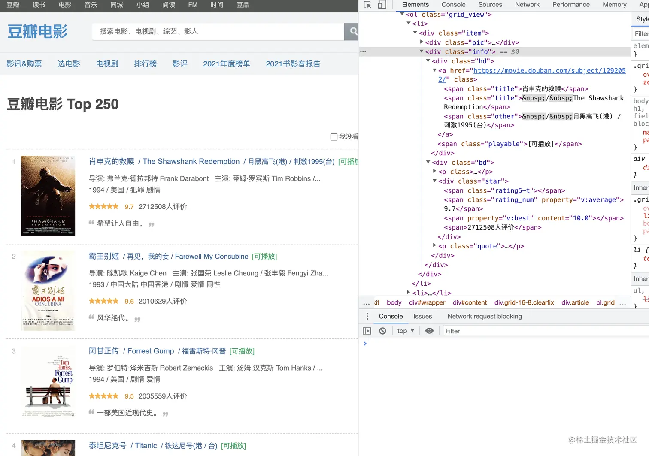
Task: Check the 我没看 checkbox above the movie list
Action: pos(334,137)
